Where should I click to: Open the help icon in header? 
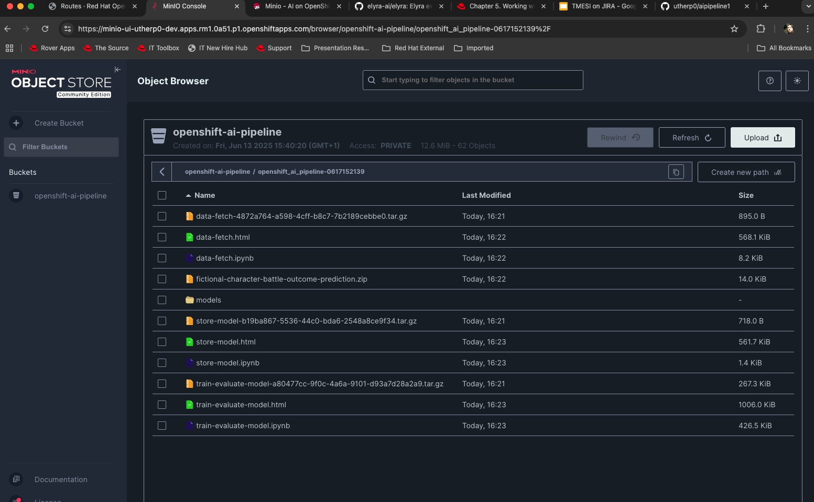pos(769,81)
